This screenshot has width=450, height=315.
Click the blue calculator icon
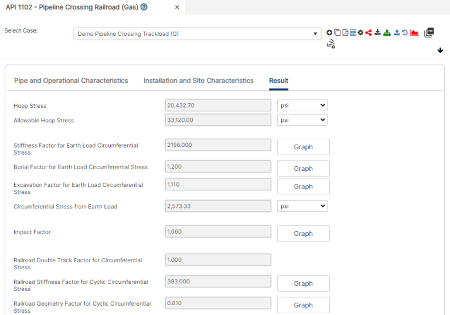pos(353,33)
